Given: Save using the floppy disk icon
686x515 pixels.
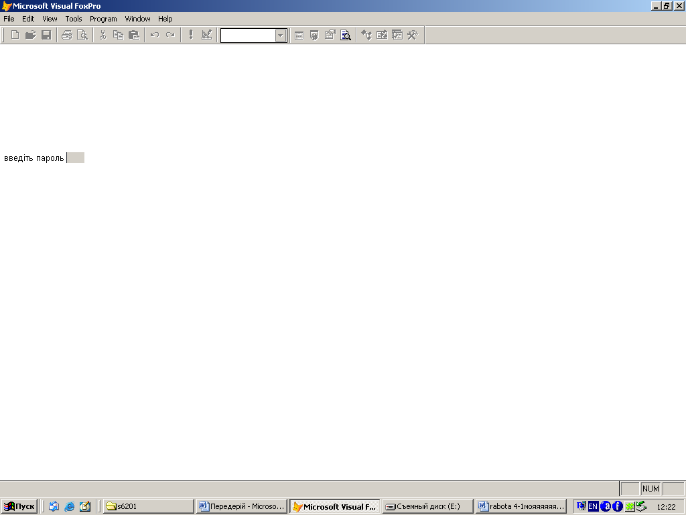Looking at the screenshot, I should [x=46, y=35].
